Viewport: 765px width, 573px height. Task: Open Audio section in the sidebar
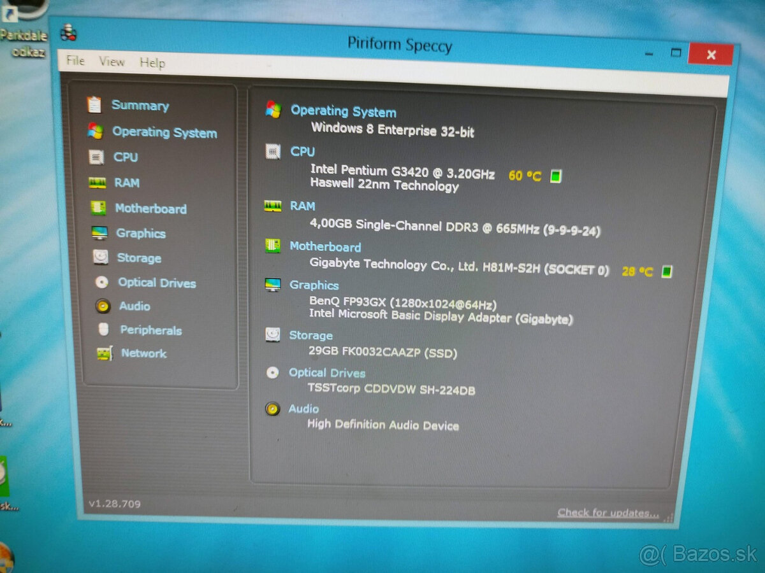[x=135, y=306]
